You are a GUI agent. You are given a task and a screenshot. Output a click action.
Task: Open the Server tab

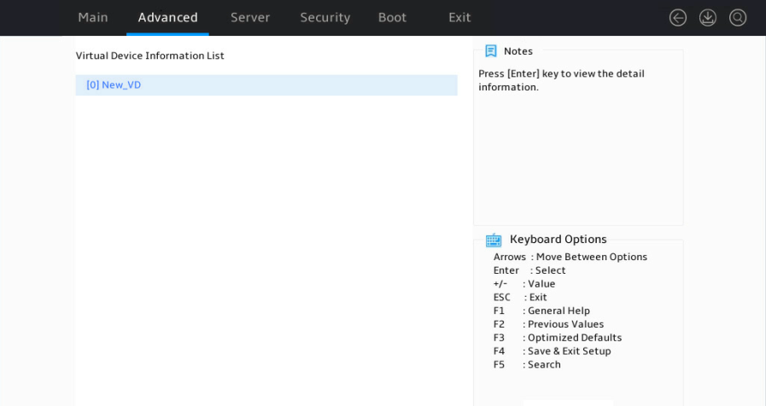(x=250, y=18)
